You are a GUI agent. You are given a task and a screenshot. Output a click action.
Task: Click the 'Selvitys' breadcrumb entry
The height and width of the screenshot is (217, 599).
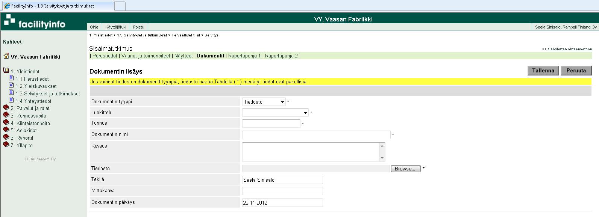(211, 35)
